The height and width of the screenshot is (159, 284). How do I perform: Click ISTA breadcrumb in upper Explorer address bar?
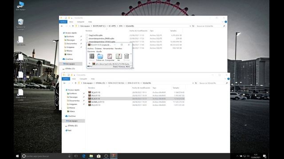121,26
